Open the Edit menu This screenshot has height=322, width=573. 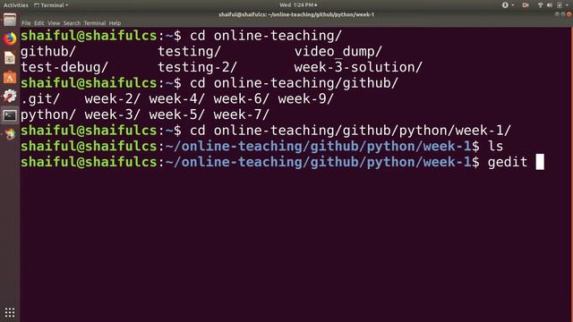point(39,23)
